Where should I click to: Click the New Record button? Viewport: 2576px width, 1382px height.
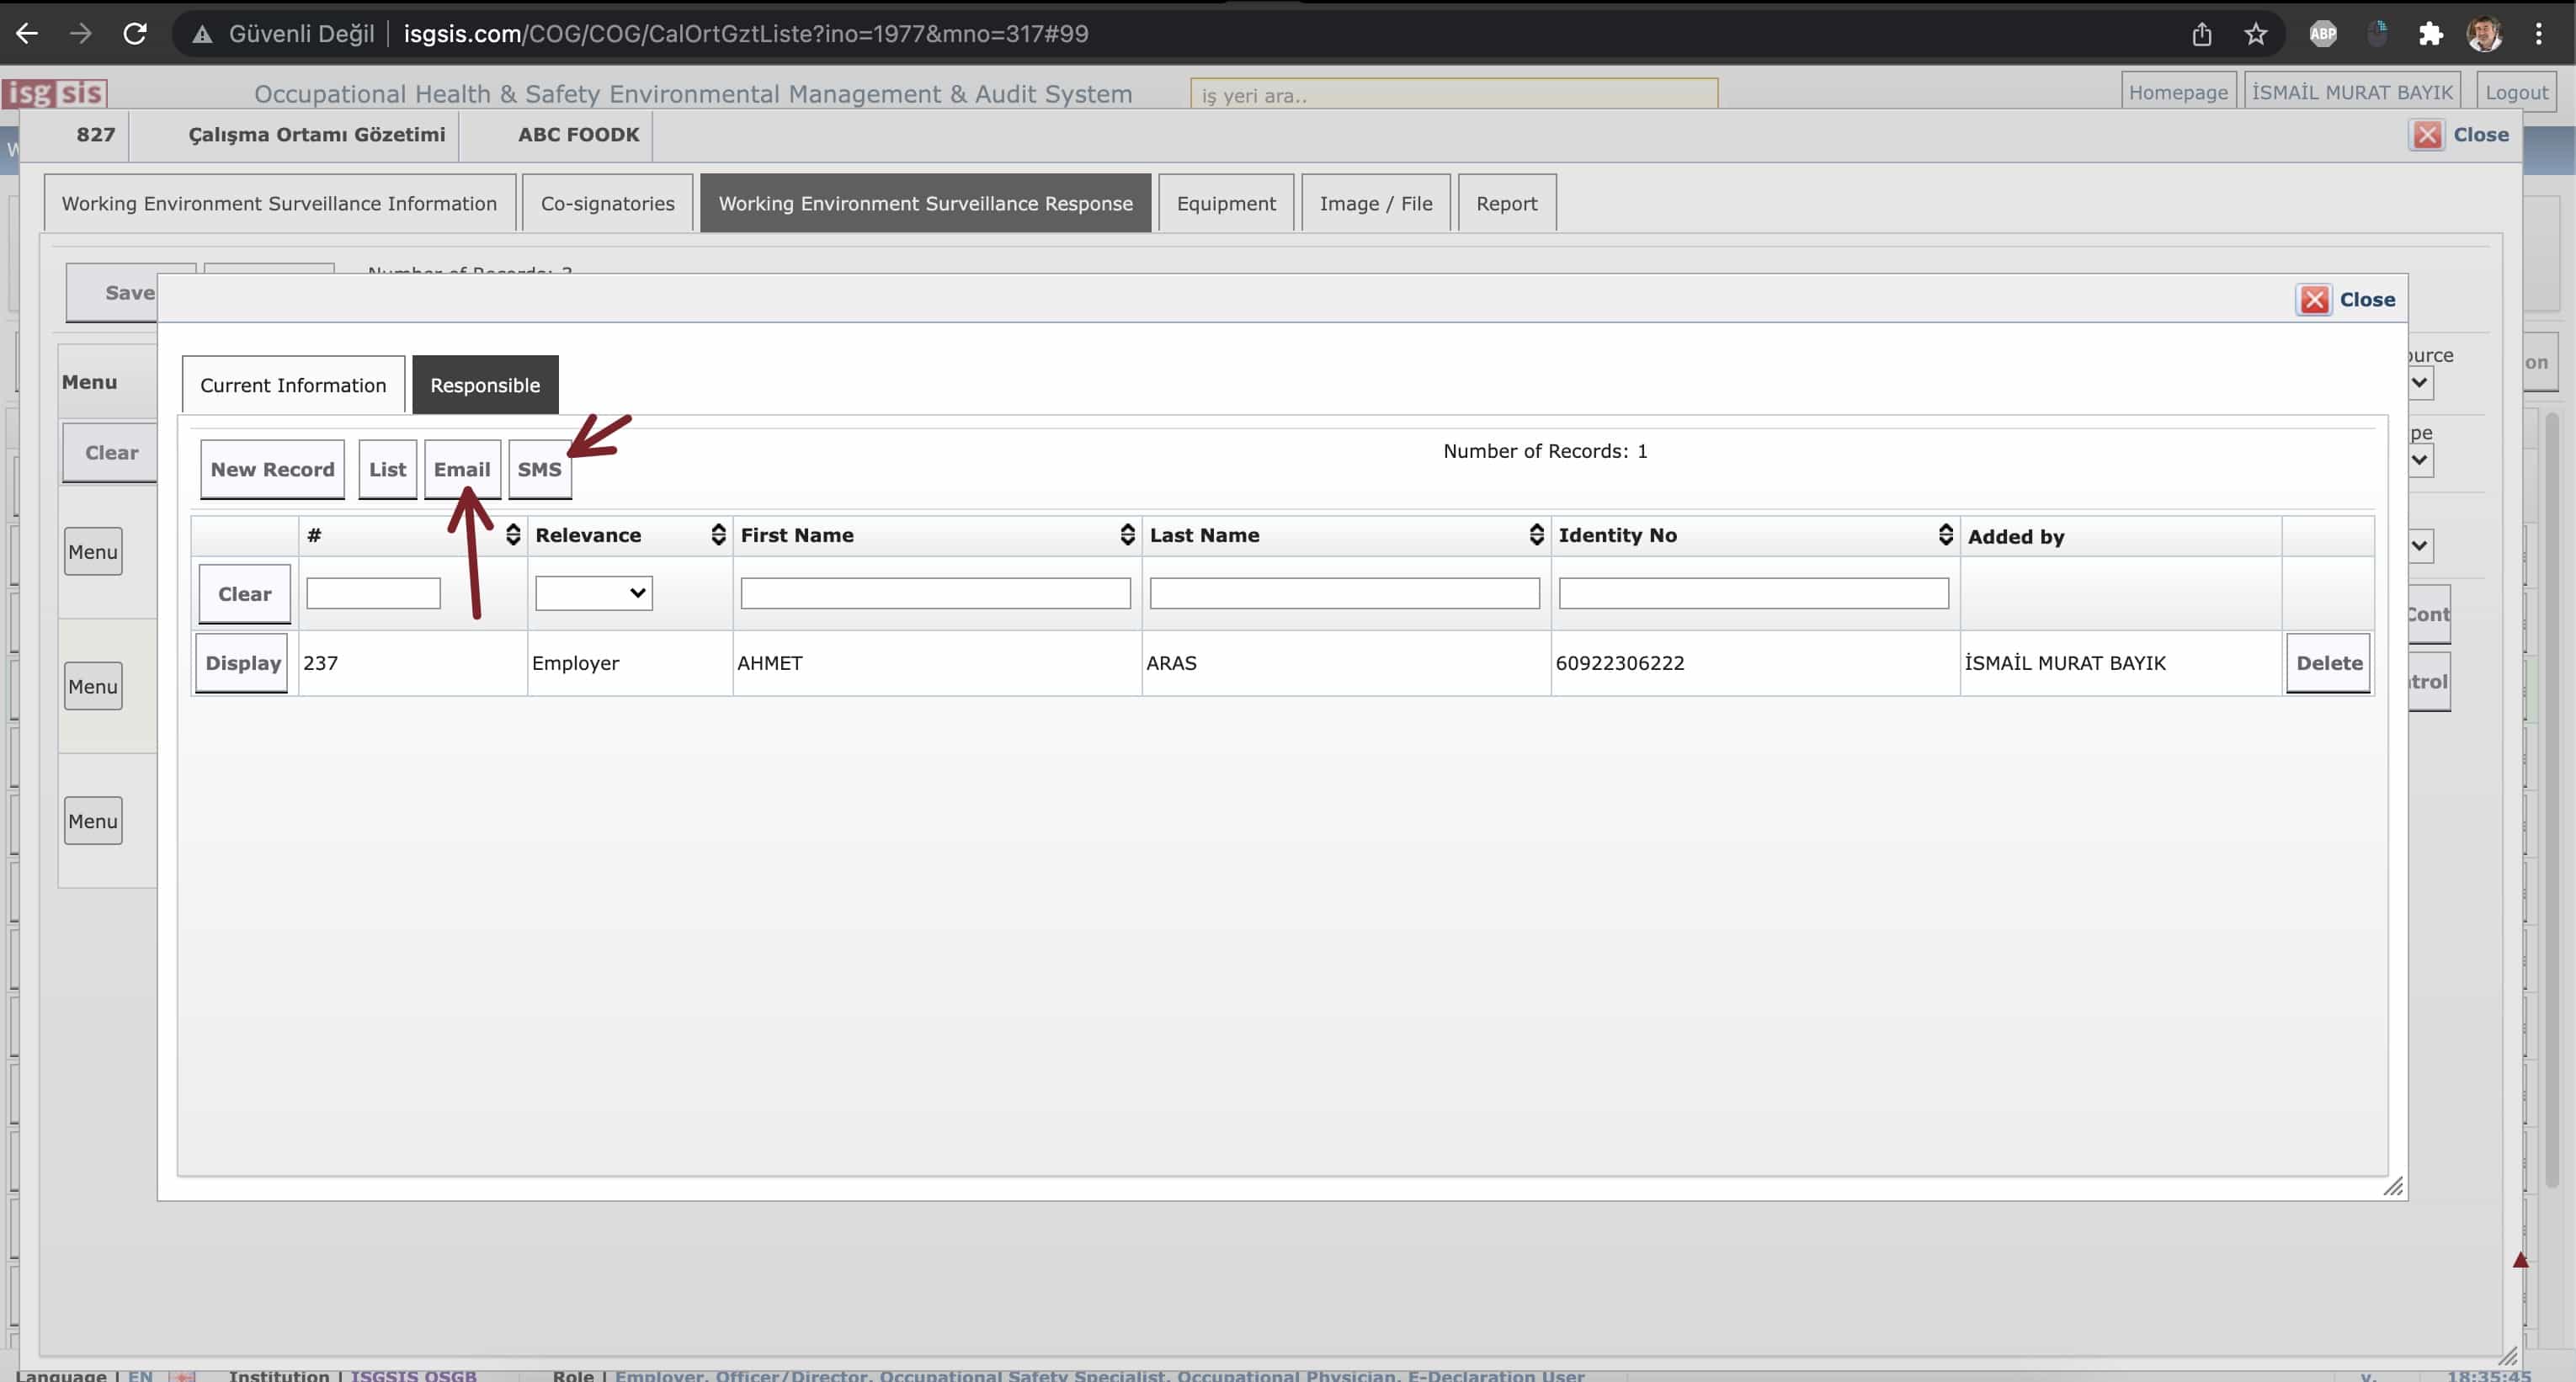point(272,469)
